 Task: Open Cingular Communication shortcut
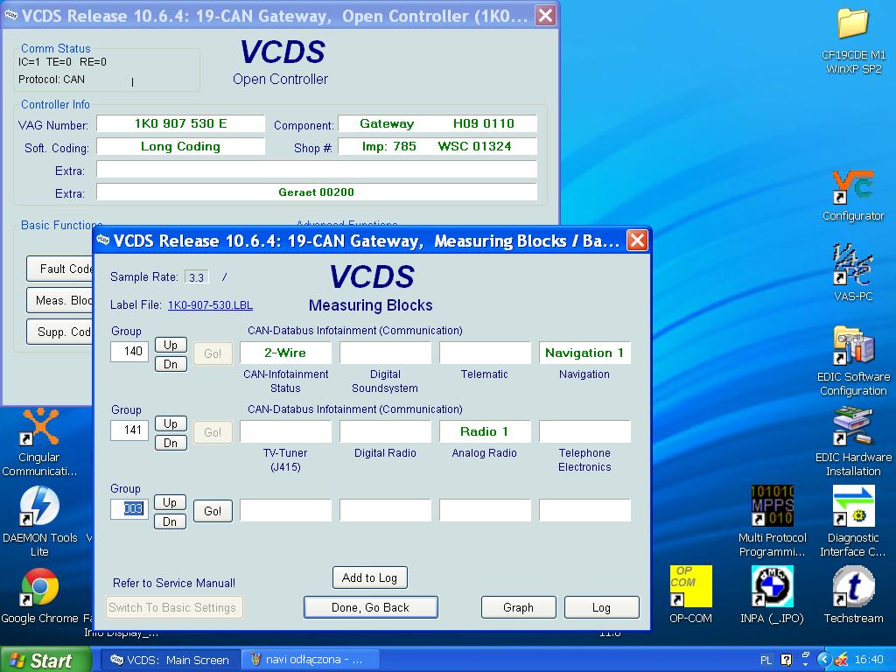38,442
